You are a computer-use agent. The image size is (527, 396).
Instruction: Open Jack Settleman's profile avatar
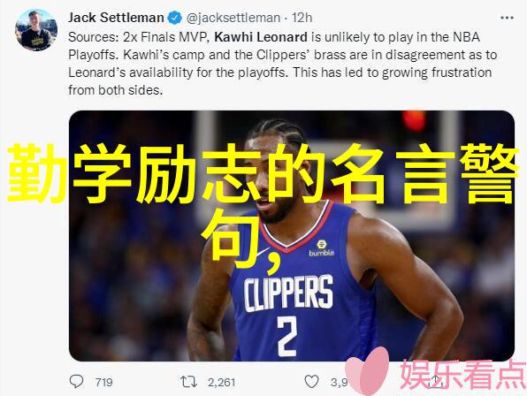point(36,30)
